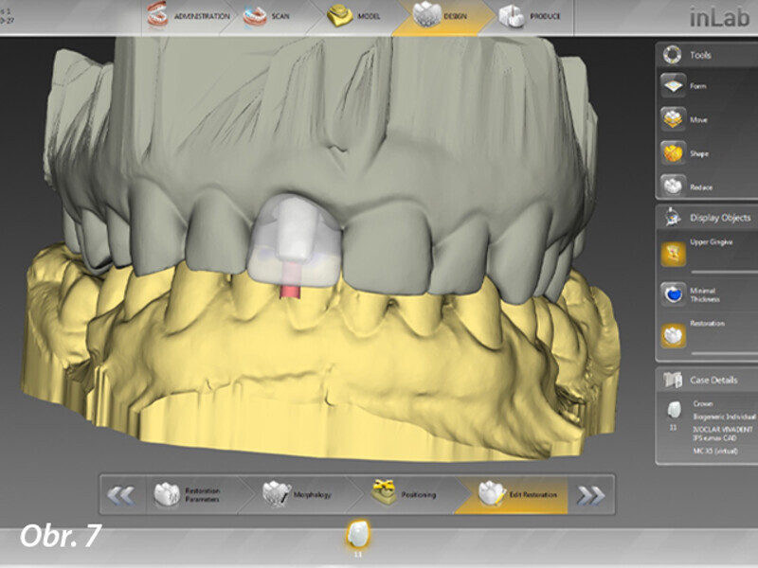Go to the Positioning step
This screenshot has width=758, height=568.
(407, 493)
